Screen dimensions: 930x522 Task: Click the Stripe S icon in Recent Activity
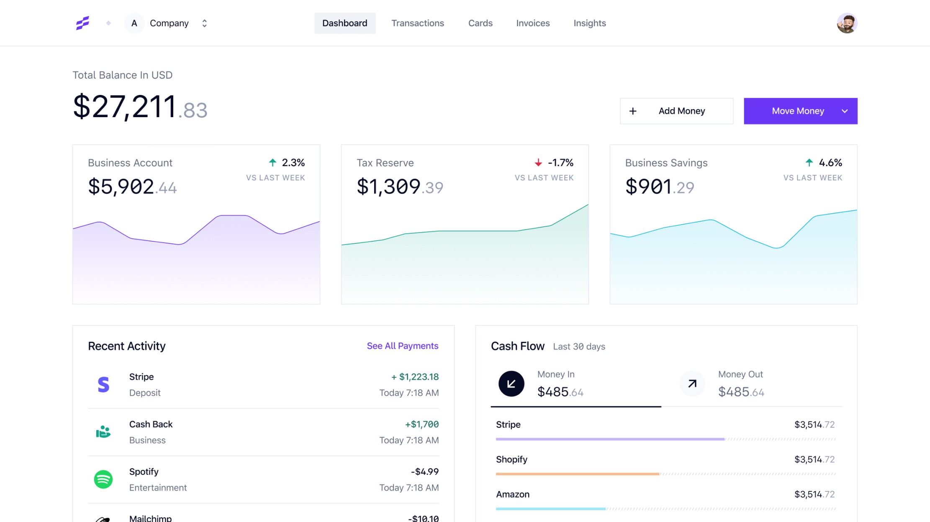[x=103, y=384]
